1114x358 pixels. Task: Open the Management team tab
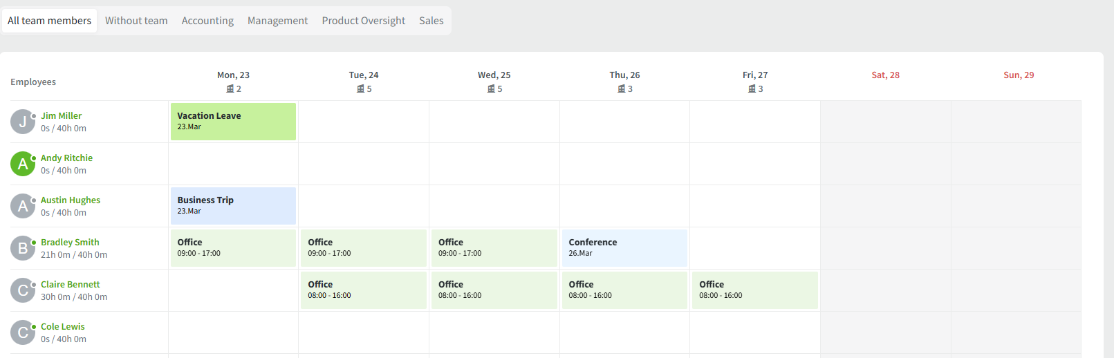click(x=277, y=21)
